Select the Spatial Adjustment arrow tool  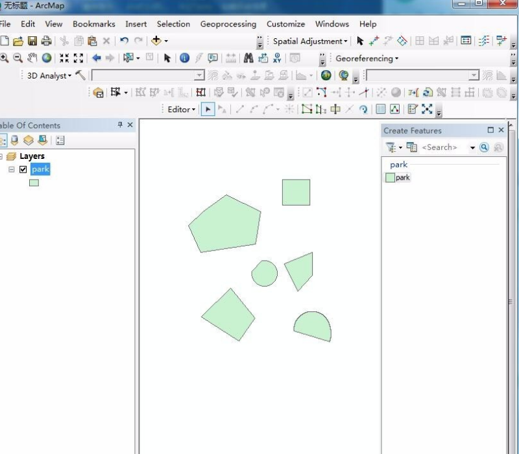point(360,41)
